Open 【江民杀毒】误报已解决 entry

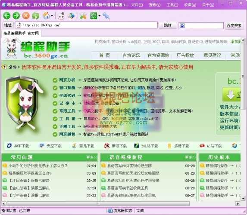tap(29, 181)
